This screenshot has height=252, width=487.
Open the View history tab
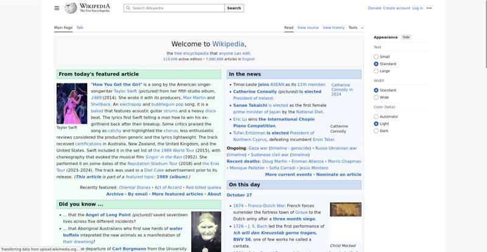333,27
